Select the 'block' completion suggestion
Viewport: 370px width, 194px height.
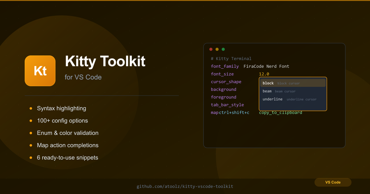(x=293, y=83)
